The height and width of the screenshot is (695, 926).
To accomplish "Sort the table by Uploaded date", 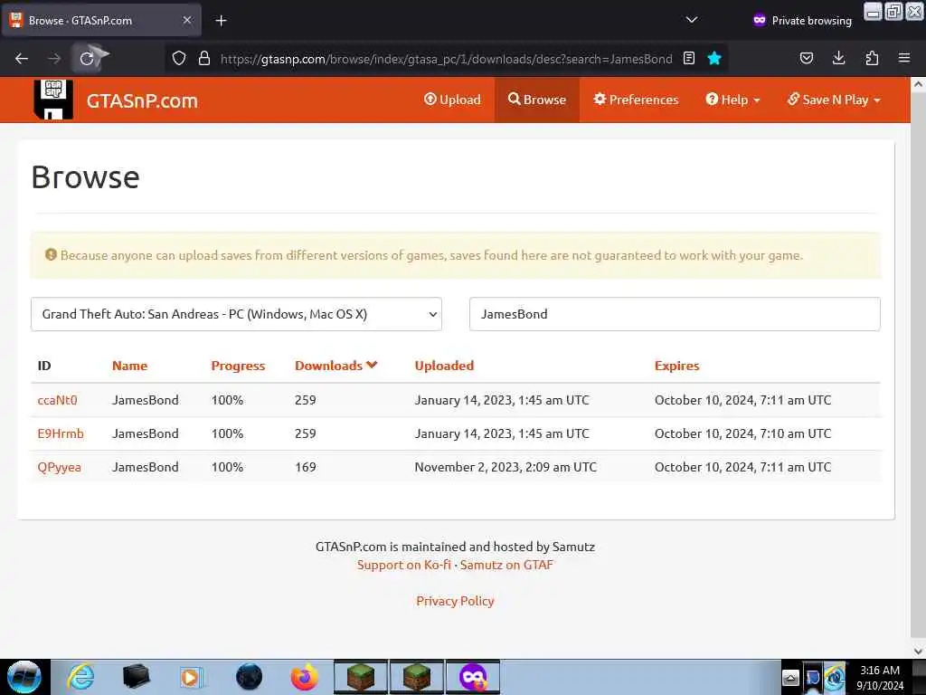I will (444, 366).
